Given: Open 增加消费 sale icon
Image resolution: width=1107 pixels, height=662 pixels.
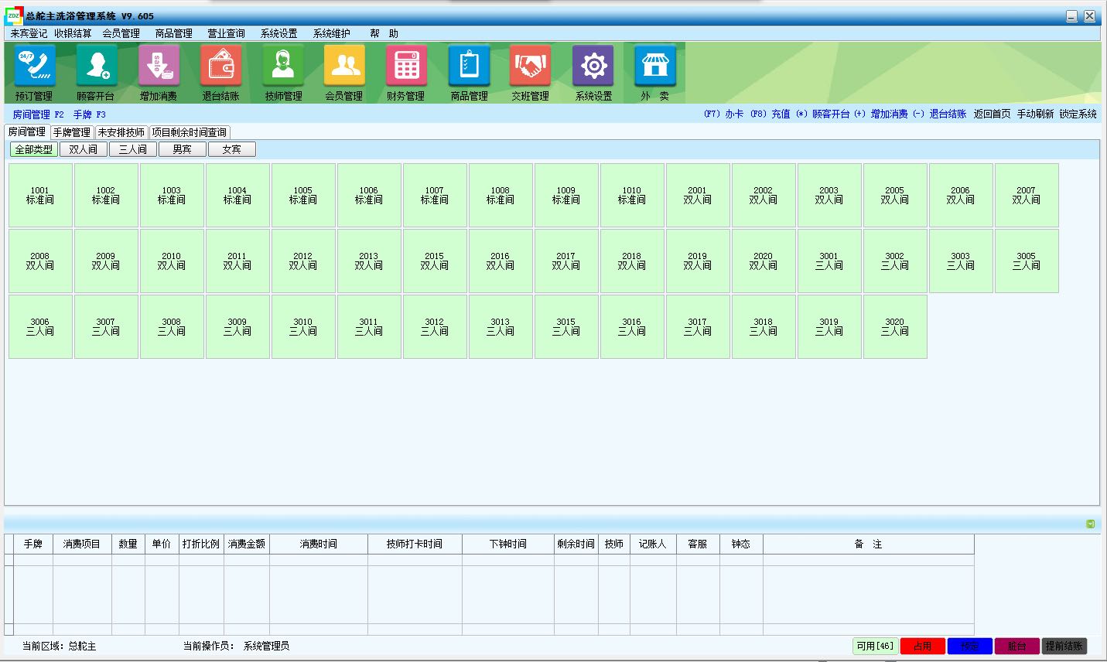Looking at the screenshot, I should click(159, 67).
